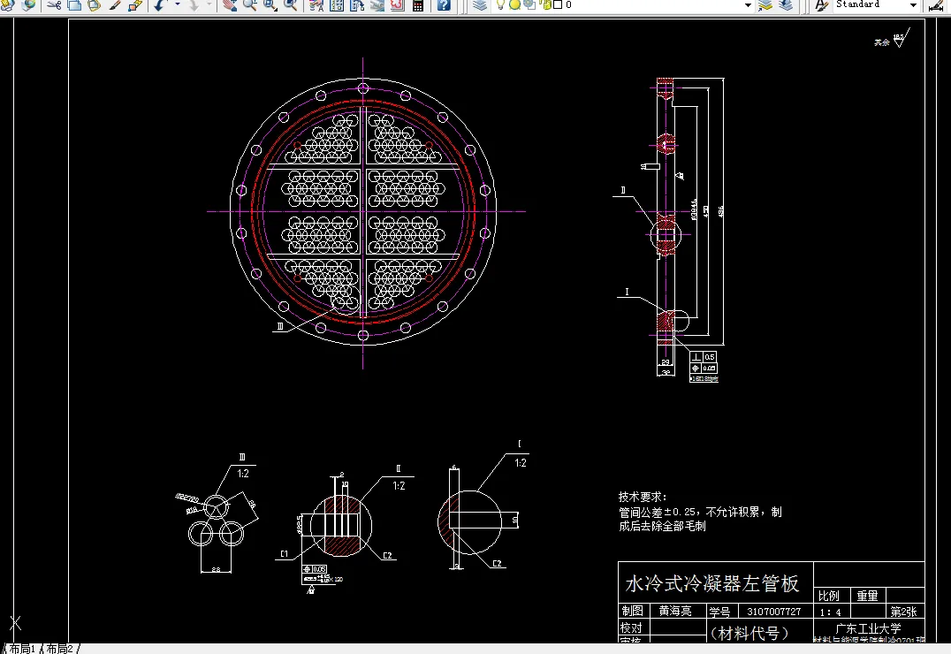Screen dimensions: 951x654
Task: Click the student number 3107007727
Action: pyautogui.click(x=774, y=612)
